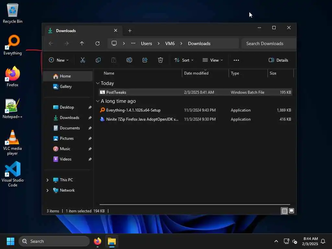The image size is (332, 249).
Task: Sort by Type column header
Action: pos(248,73)
